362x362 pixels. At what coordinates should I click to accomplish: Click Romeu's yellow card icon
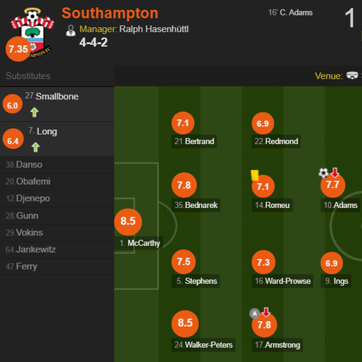(x=255, y=175)
